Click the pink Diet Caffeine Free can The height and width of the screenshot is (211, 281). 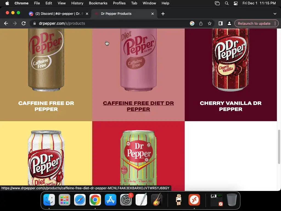pyautogui.click(x=138, y=60)
